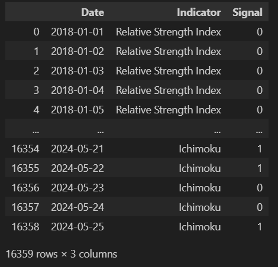Select the 2018-01-01 date cell

77,32
